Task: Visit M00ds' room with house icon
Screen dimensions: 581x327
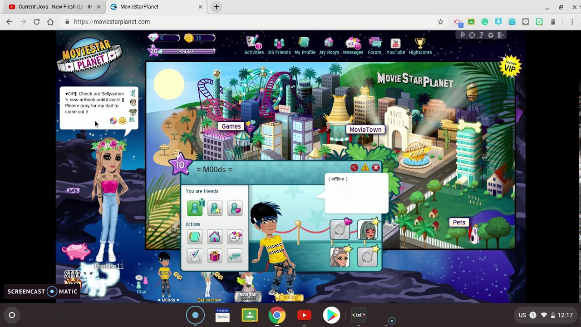Action: tap(215, 237)
